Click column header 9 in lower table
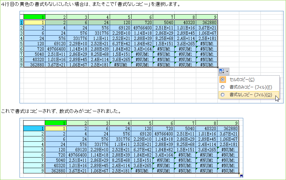Viewport: 286px width, 180px height. (x=228, y=123)
